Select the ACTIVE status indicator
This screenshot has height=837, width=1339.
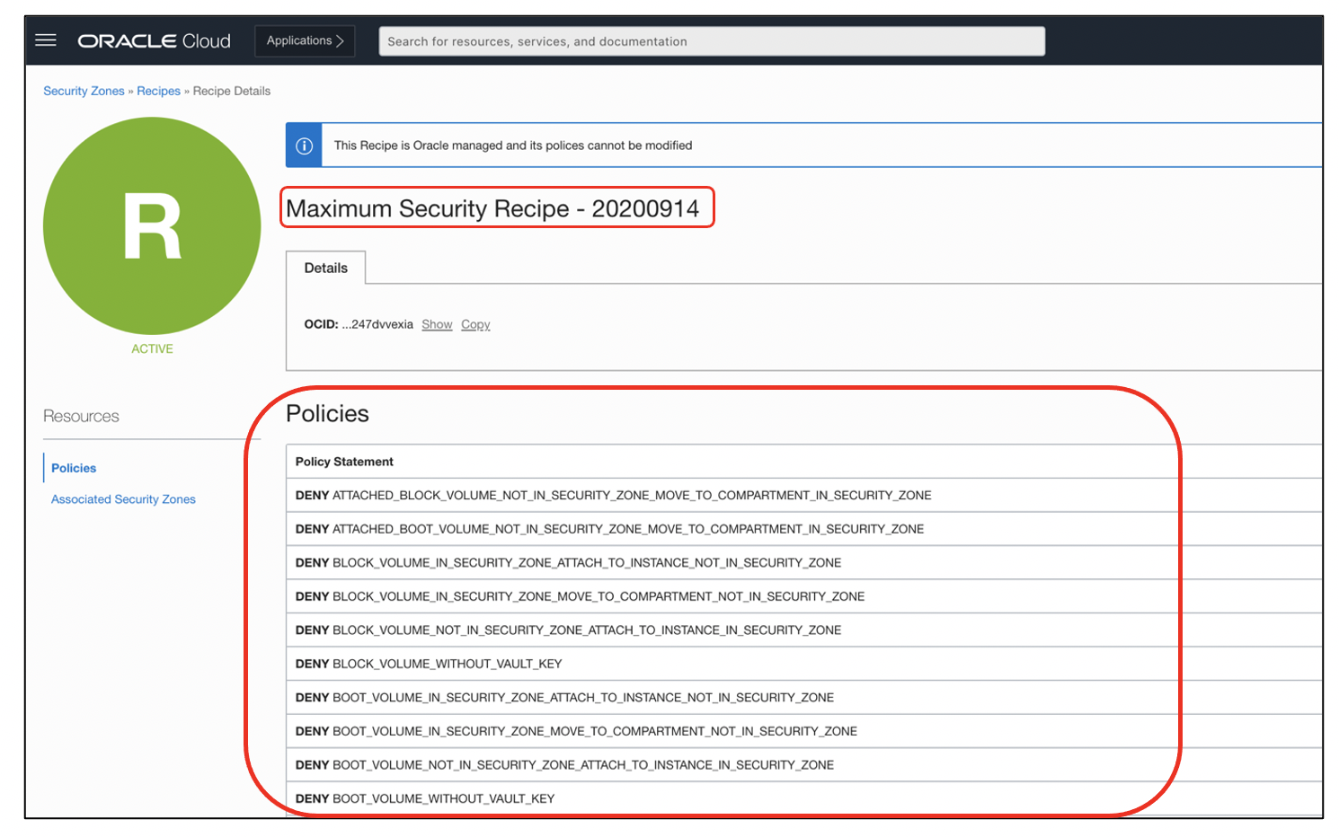click(151, 348)
